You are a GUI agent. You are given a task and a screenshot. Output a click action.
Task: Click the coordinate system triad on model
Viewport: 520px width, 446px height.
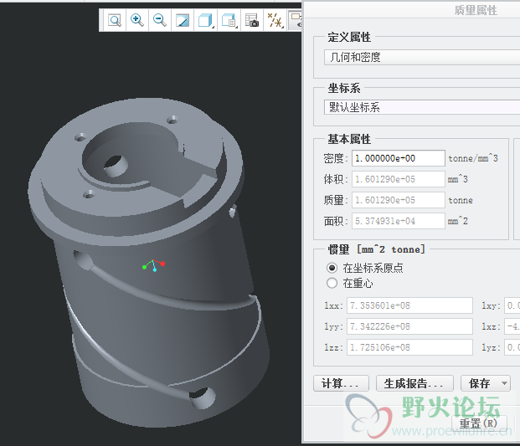tap(153, 265)
